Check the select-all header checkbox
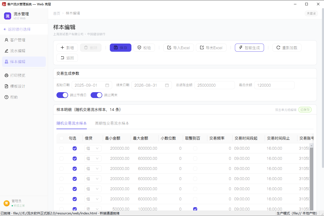This screenshot has width=324, height=216. pyautogui.click(x=62, y=138)
